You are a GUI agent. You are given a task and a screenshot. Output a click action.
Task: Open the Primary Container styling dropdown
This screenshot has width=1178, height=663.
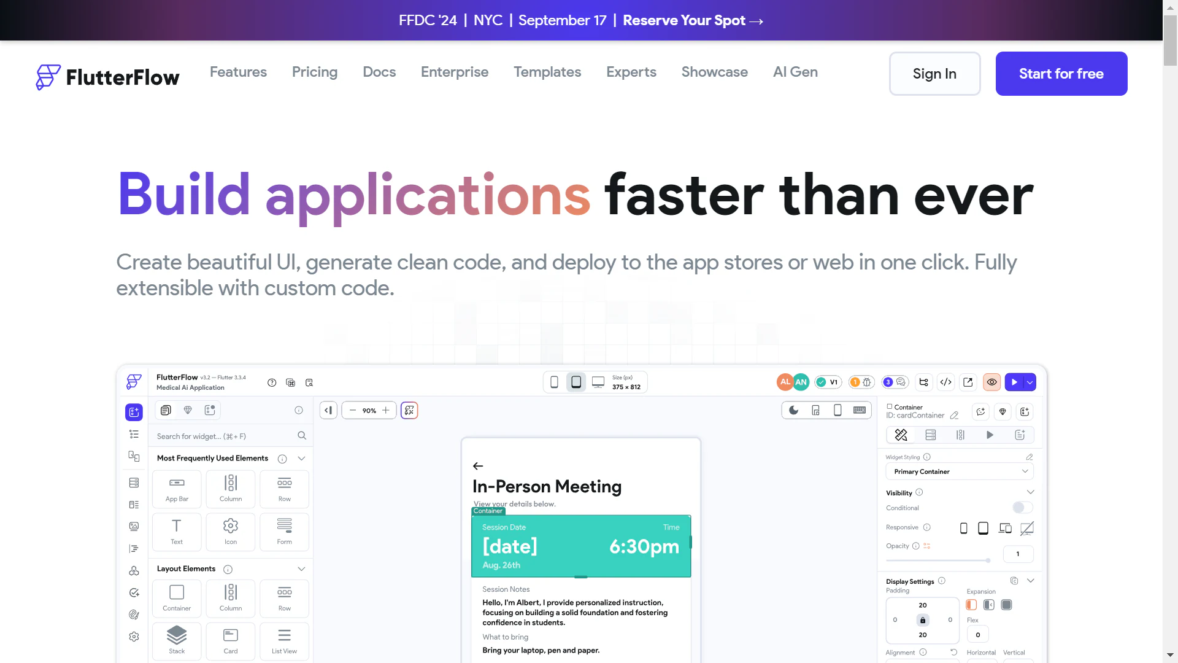(960, 471)
